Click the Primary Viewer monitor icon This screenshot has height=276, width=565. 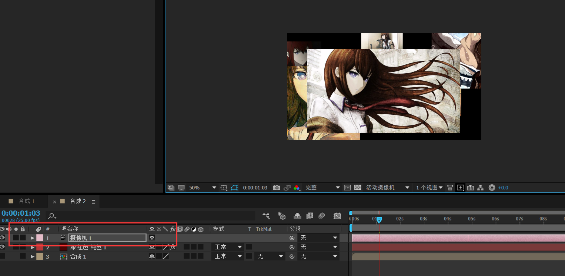coord(181,188)
